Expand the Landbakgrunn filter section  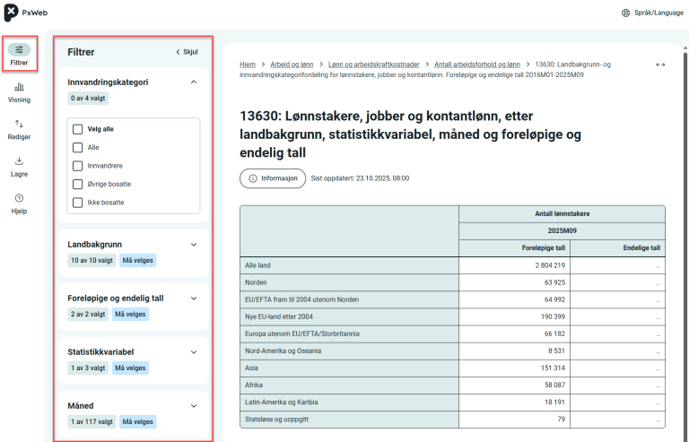[194, 245]
